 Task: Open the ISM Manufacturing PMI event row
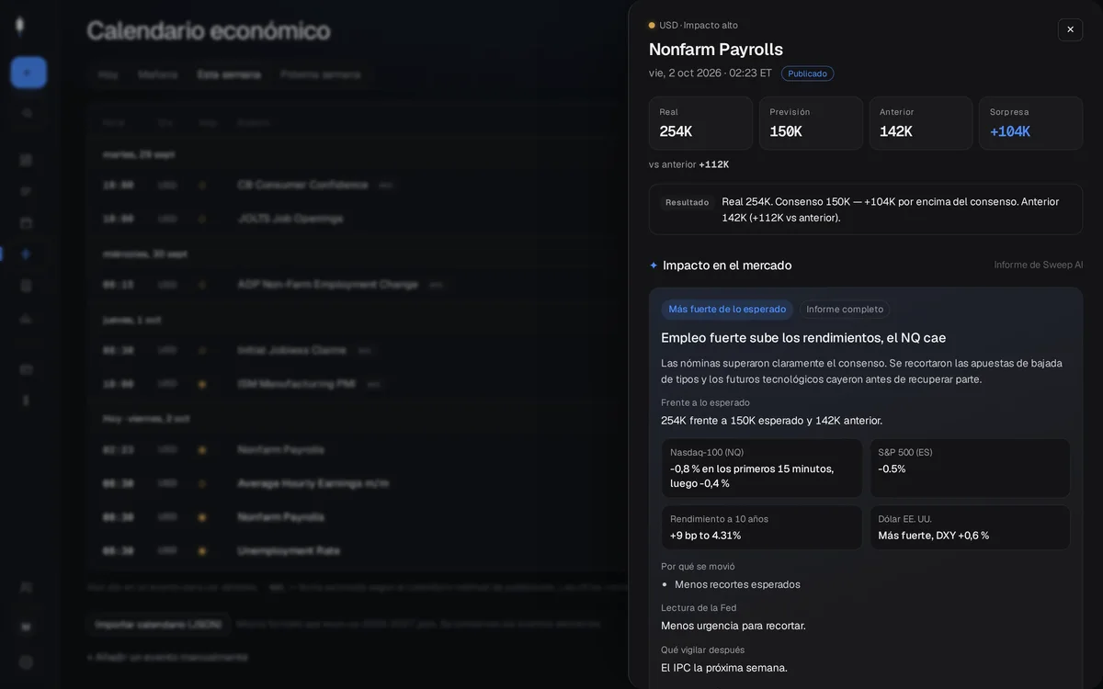358,384
